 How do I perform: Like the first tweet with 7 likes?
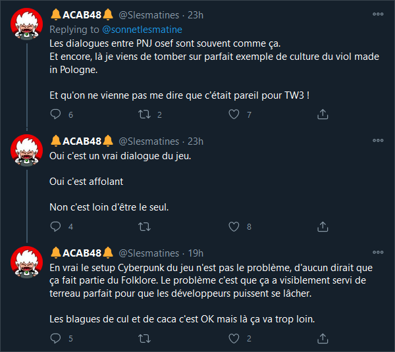point(234,114)
